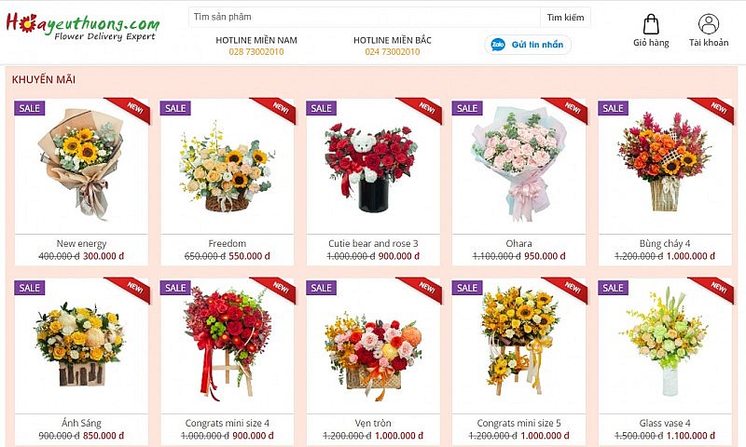Click the Tìm kiếm search button

pyautogui.click(x=565, y=18)
